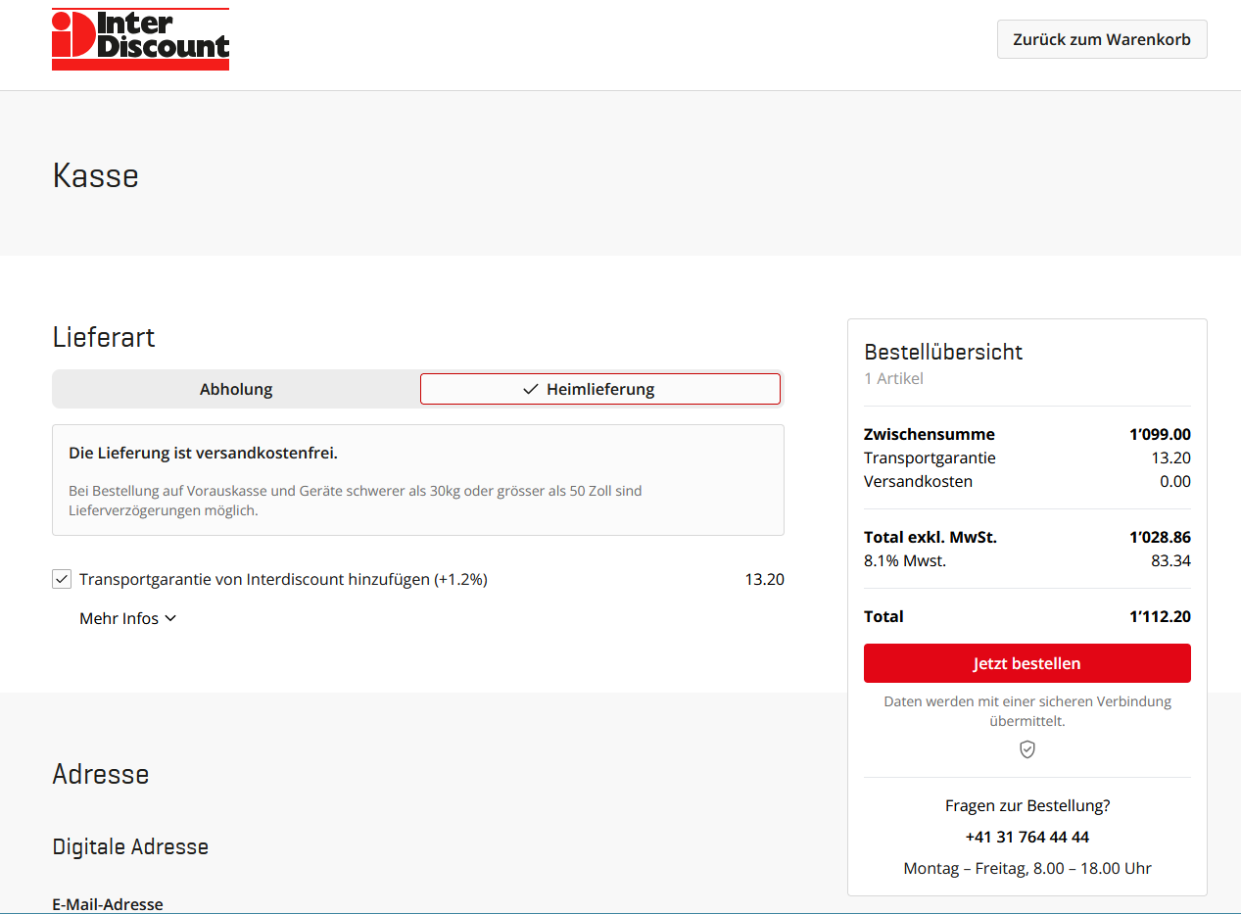Click the Digitale Adresse heading
1241x914 pixels.
click(x=130, y=846)
